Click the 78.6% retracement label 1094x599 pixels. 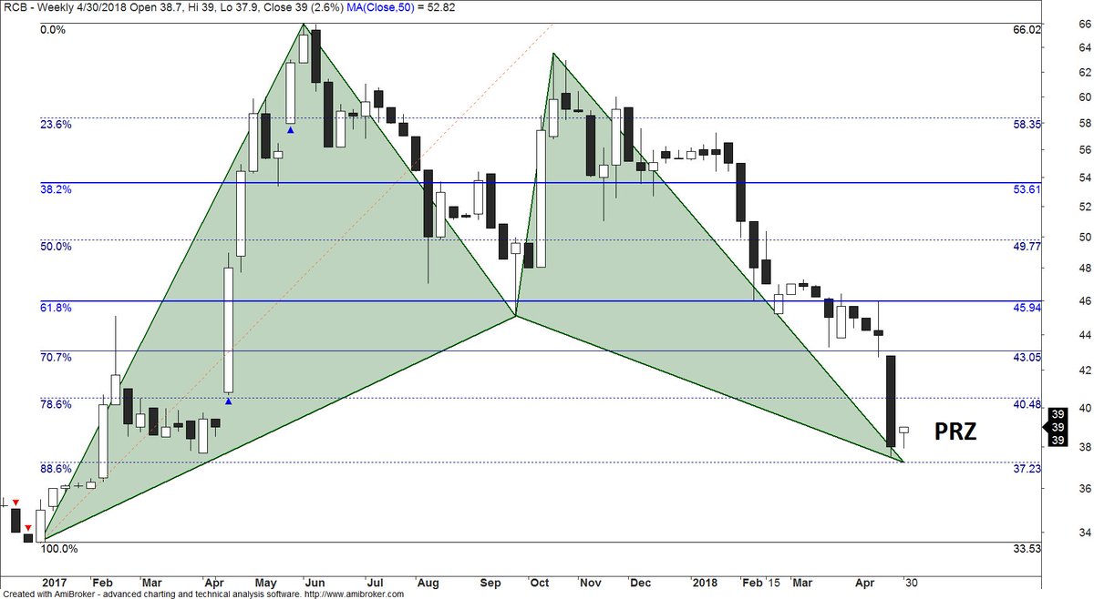tap(56, 404)
